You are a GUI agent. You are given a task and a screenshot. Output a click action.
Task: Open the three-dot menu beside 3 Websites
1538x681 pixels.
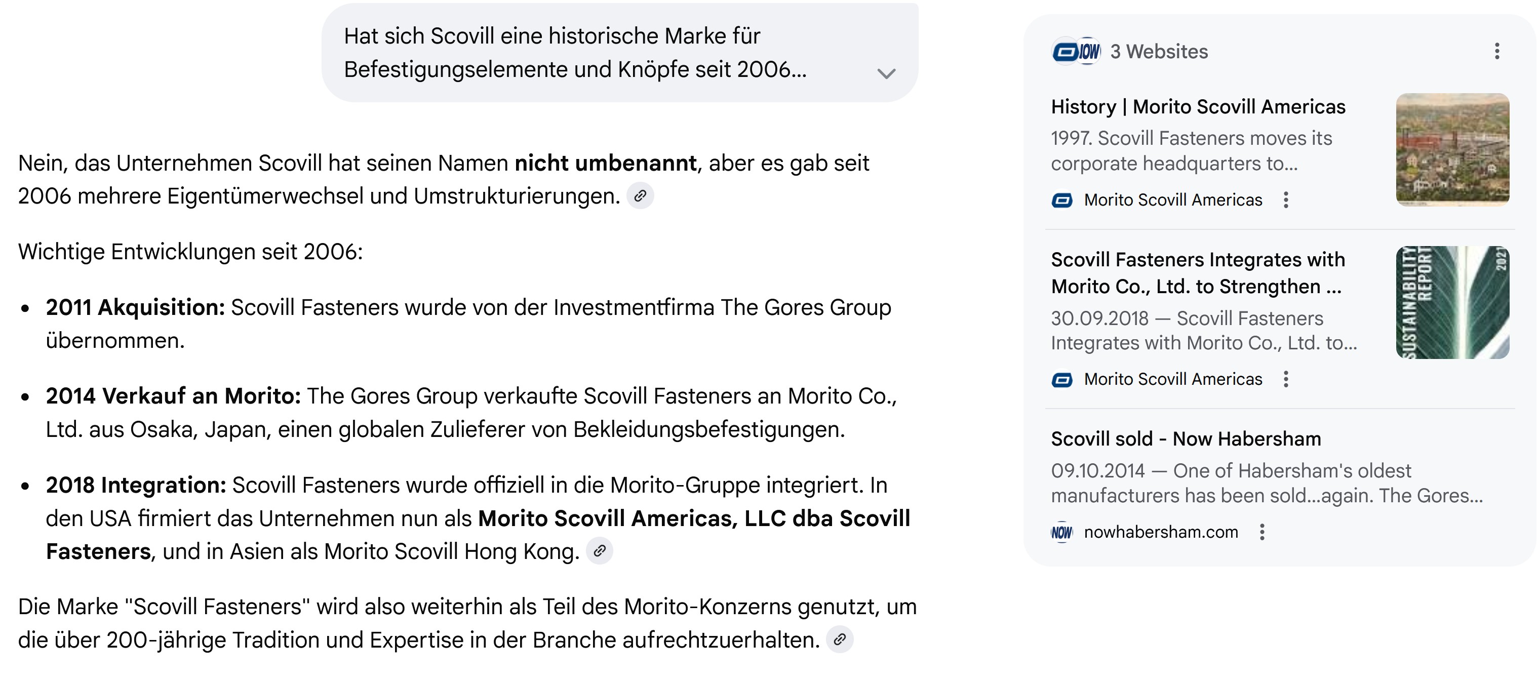pos(1497,51)
